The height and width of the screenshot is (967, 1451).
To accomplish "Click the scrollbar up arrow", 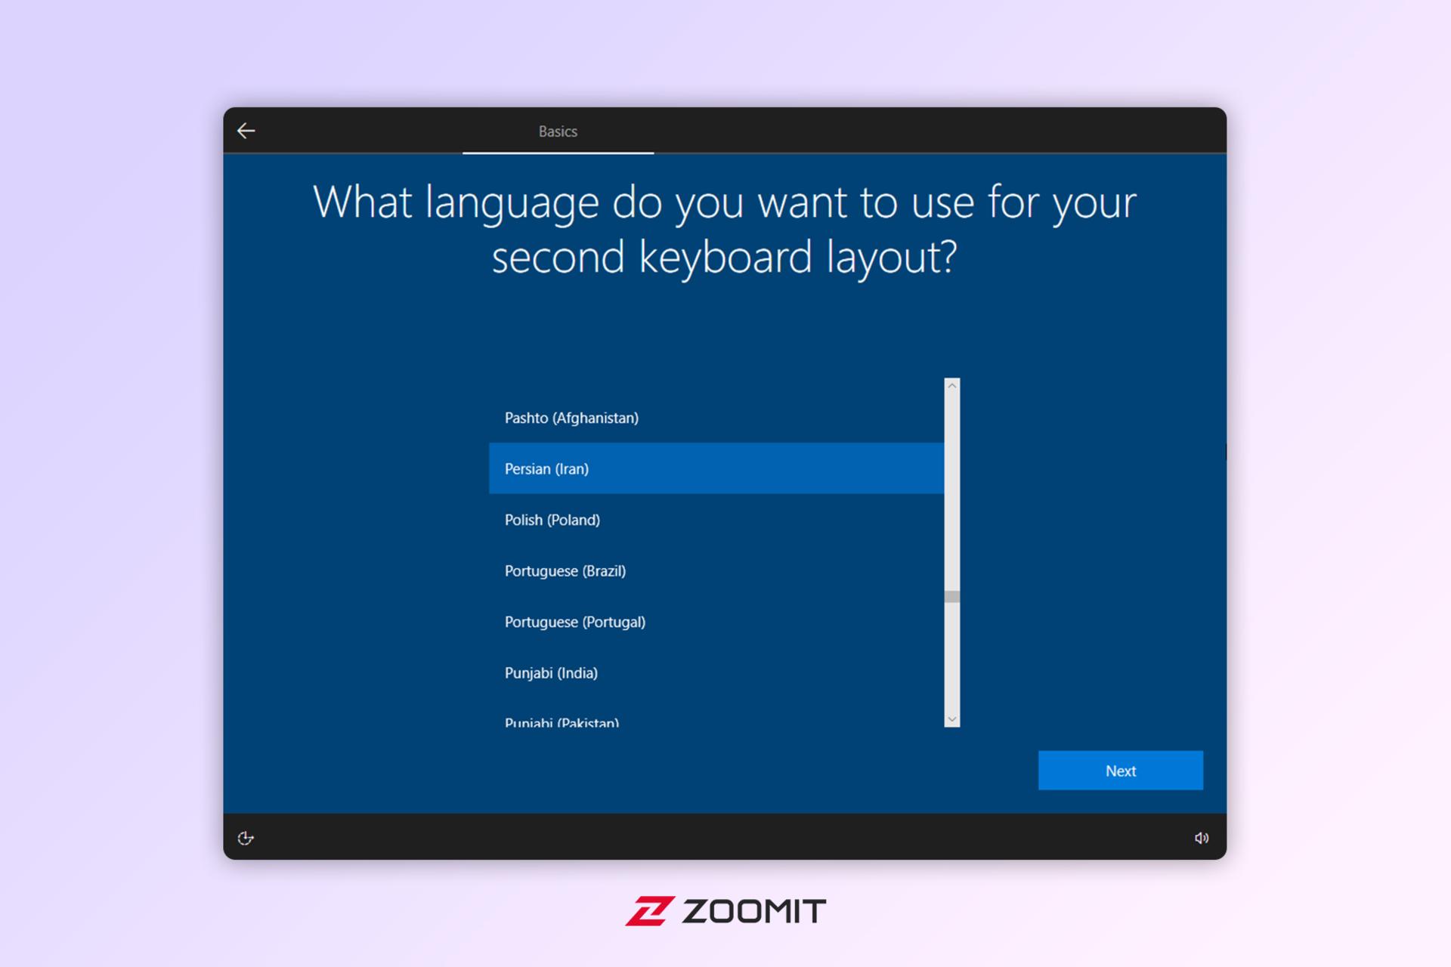I will click(952, 385).
